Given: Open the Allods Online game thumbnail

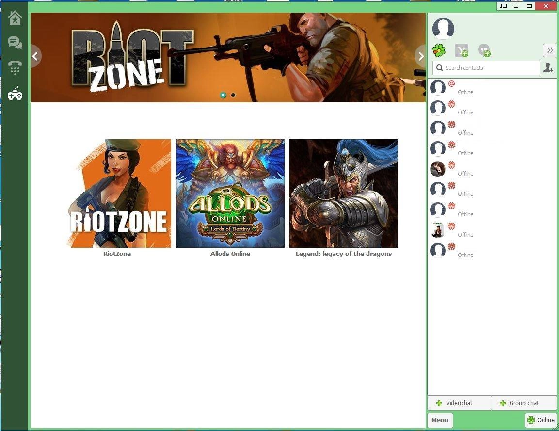Looking at the screenshot, I should click(x=230, y=193).
